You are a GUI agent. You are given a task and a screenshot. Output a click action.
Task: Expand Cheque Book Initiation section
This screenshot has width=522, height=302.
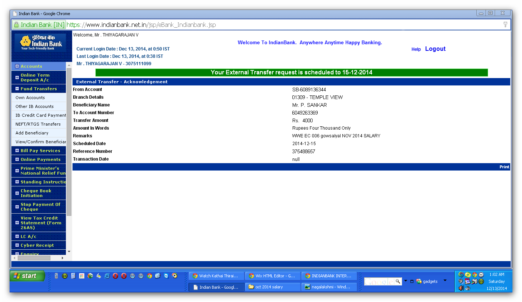17,193
